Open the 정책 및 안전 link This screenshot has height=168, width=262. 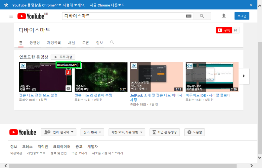pyautogui.click(x=59, y=153)
